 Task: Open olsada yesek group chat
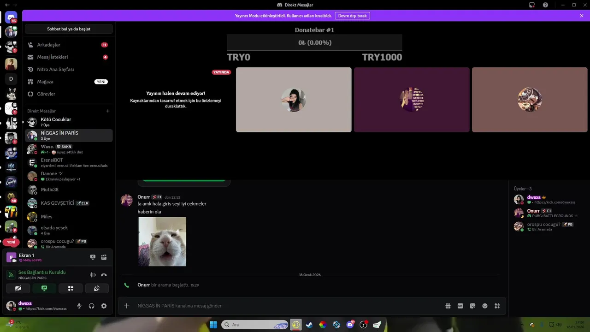click(x=68, y=230)
